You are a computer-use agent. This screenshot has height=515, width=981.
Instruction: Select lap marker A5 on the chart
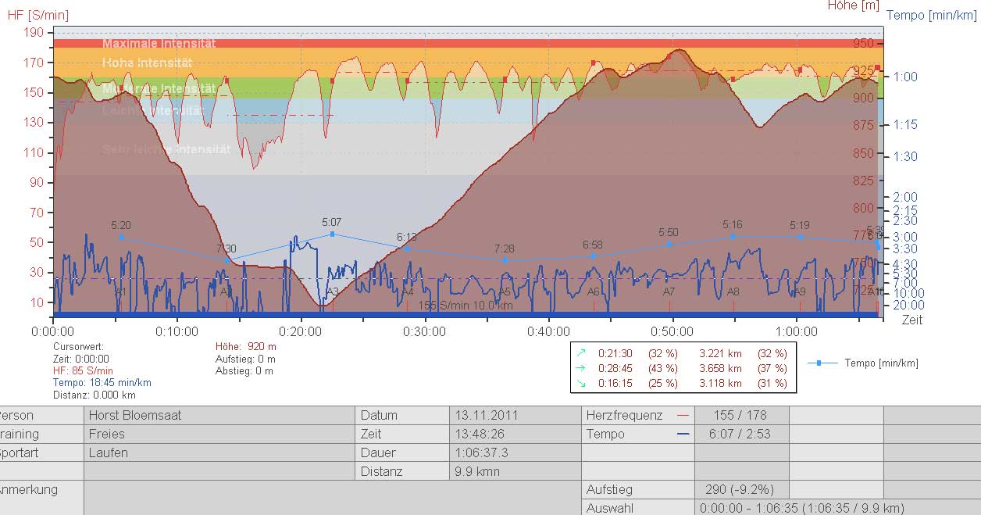(505, 291)
